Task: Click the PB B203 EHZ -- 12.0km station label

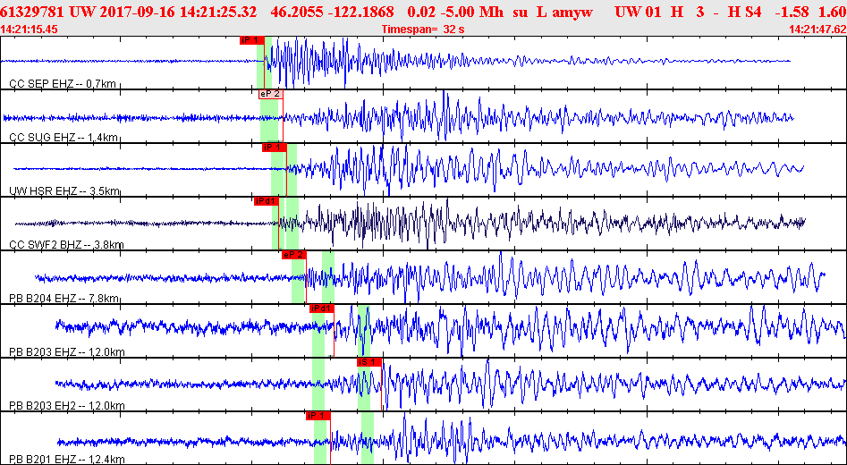Action: pyautogui.click(x=67, y=352)
